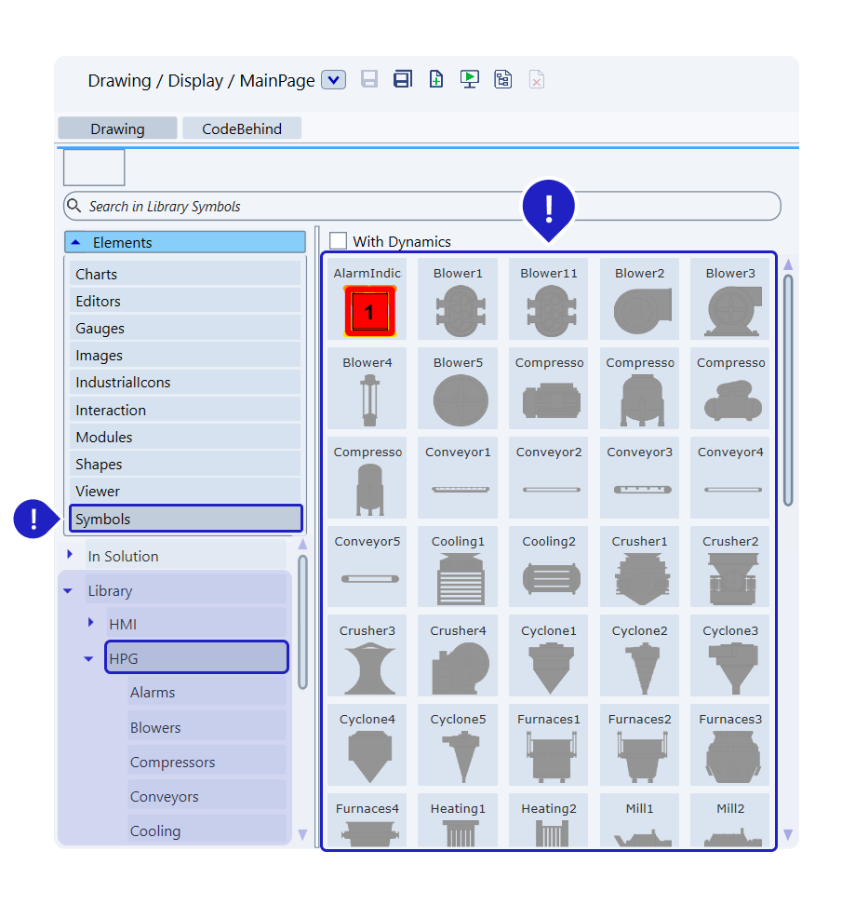This screenshot has width=855, height=905.
Task: Enable the With Dynamics checkbox
Action: [x=339, y=241]
